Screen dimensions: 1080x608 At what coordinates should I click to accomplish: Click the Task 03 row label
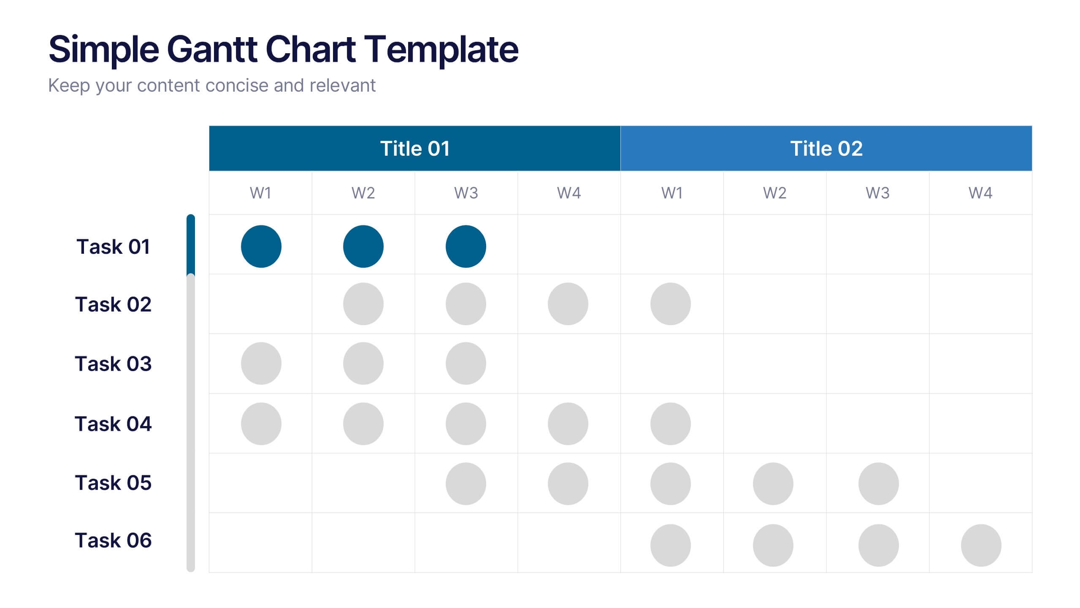coord(113,364)
